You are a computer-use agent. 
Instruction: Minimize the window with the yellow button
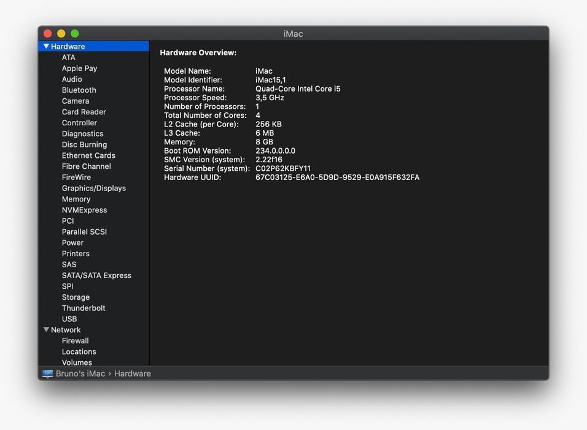coord(61,33)
